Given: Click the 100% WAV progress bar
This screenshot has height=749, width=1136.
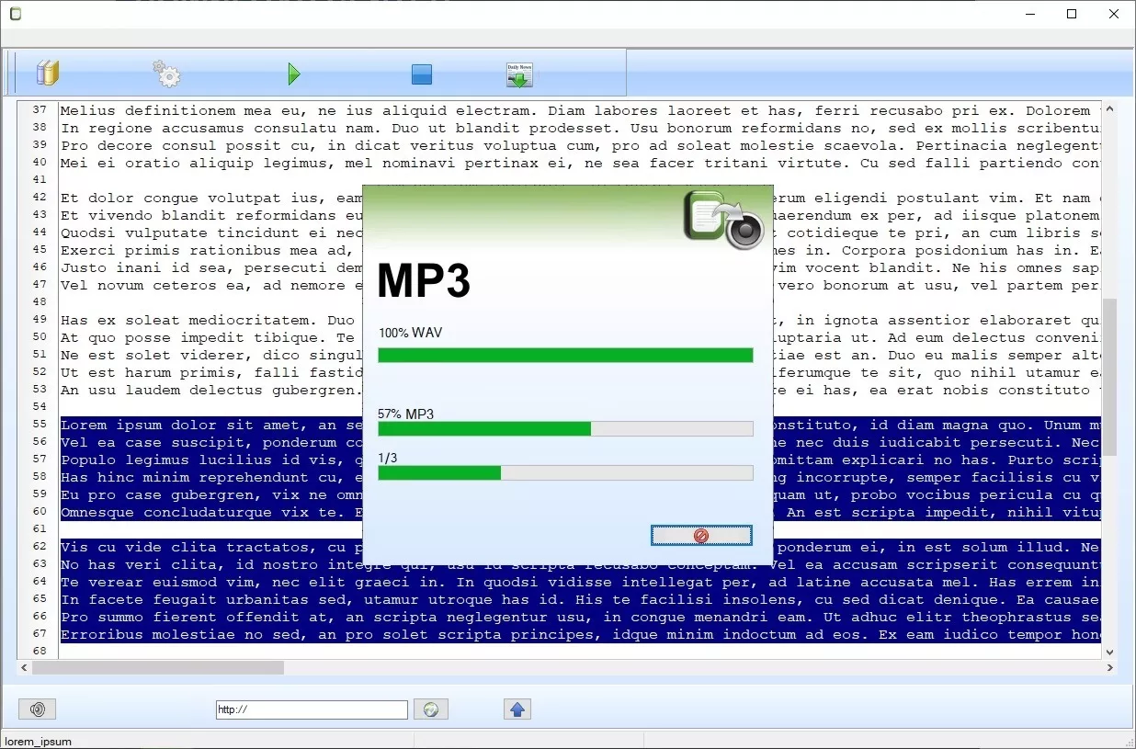Looking at the screenshot, I should point(565,354).
